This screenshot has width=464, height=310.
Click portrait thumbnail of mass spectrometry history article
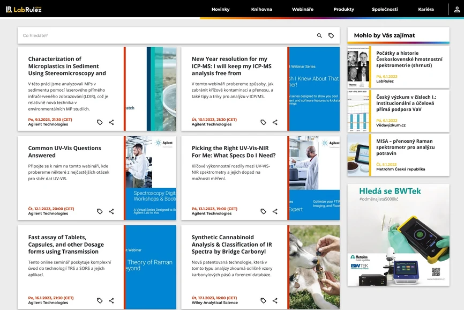358,67
